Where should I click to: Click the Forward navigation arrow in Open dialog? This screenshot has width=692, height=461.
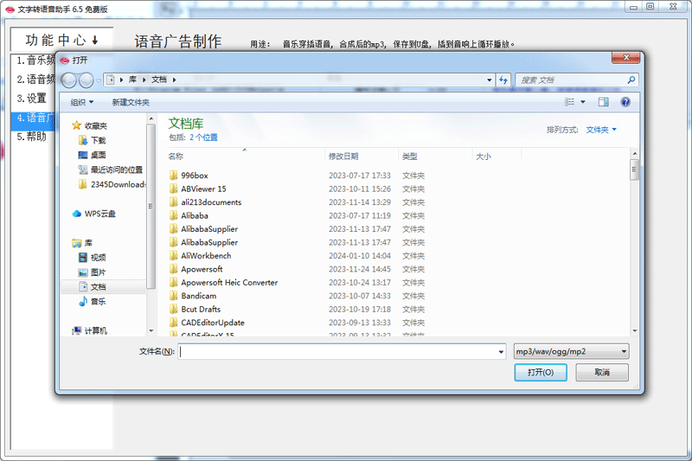point(86,80)
